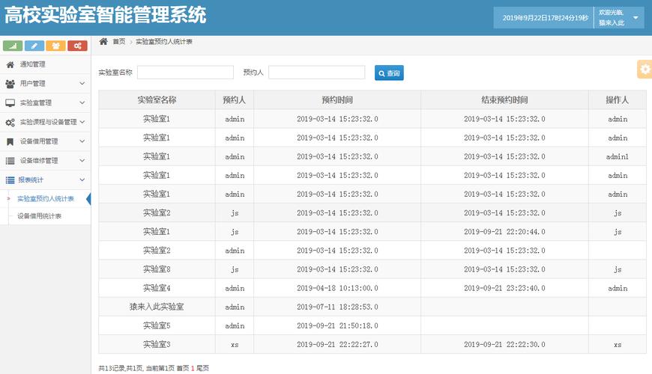The width and height of the screenshot is (652, 374).
Task: Click the 2019-04-18 10:13:00.0 cell
Action: pos(337,288)
